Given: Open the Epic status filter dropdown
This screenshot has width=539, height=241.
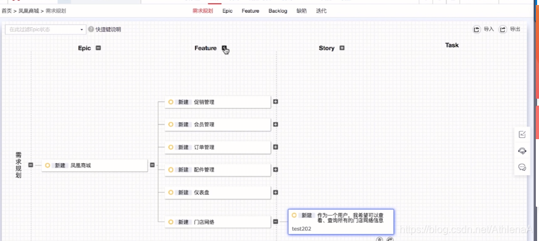Looking at the screenshot, I should (x=46, y=30).
